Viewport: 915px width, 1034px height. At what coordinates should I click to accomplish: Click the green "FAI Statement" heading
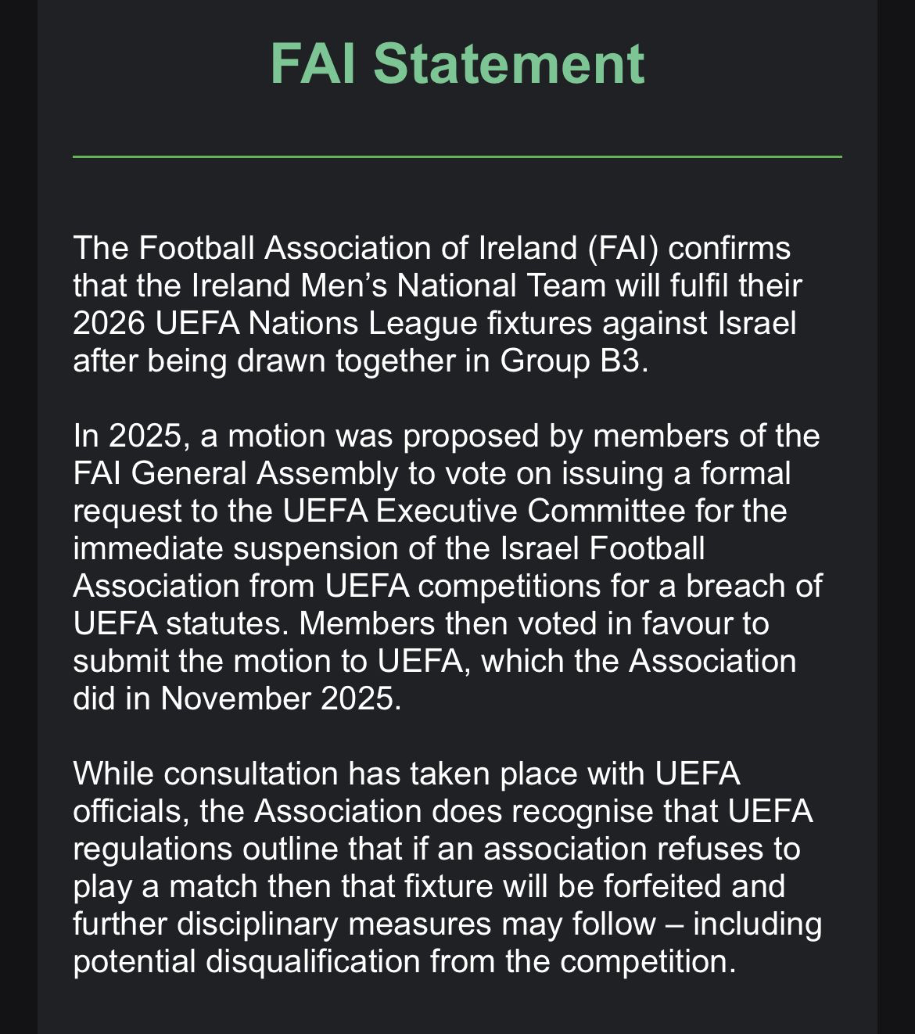click(457, 64)
